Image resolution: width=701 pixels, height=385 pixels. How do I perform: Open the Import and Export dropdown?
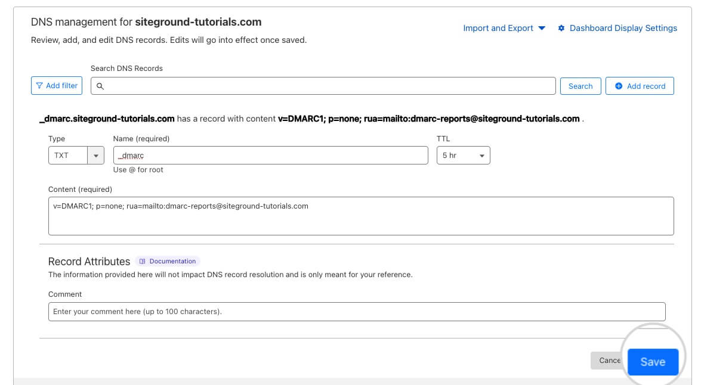coord(504,28)
